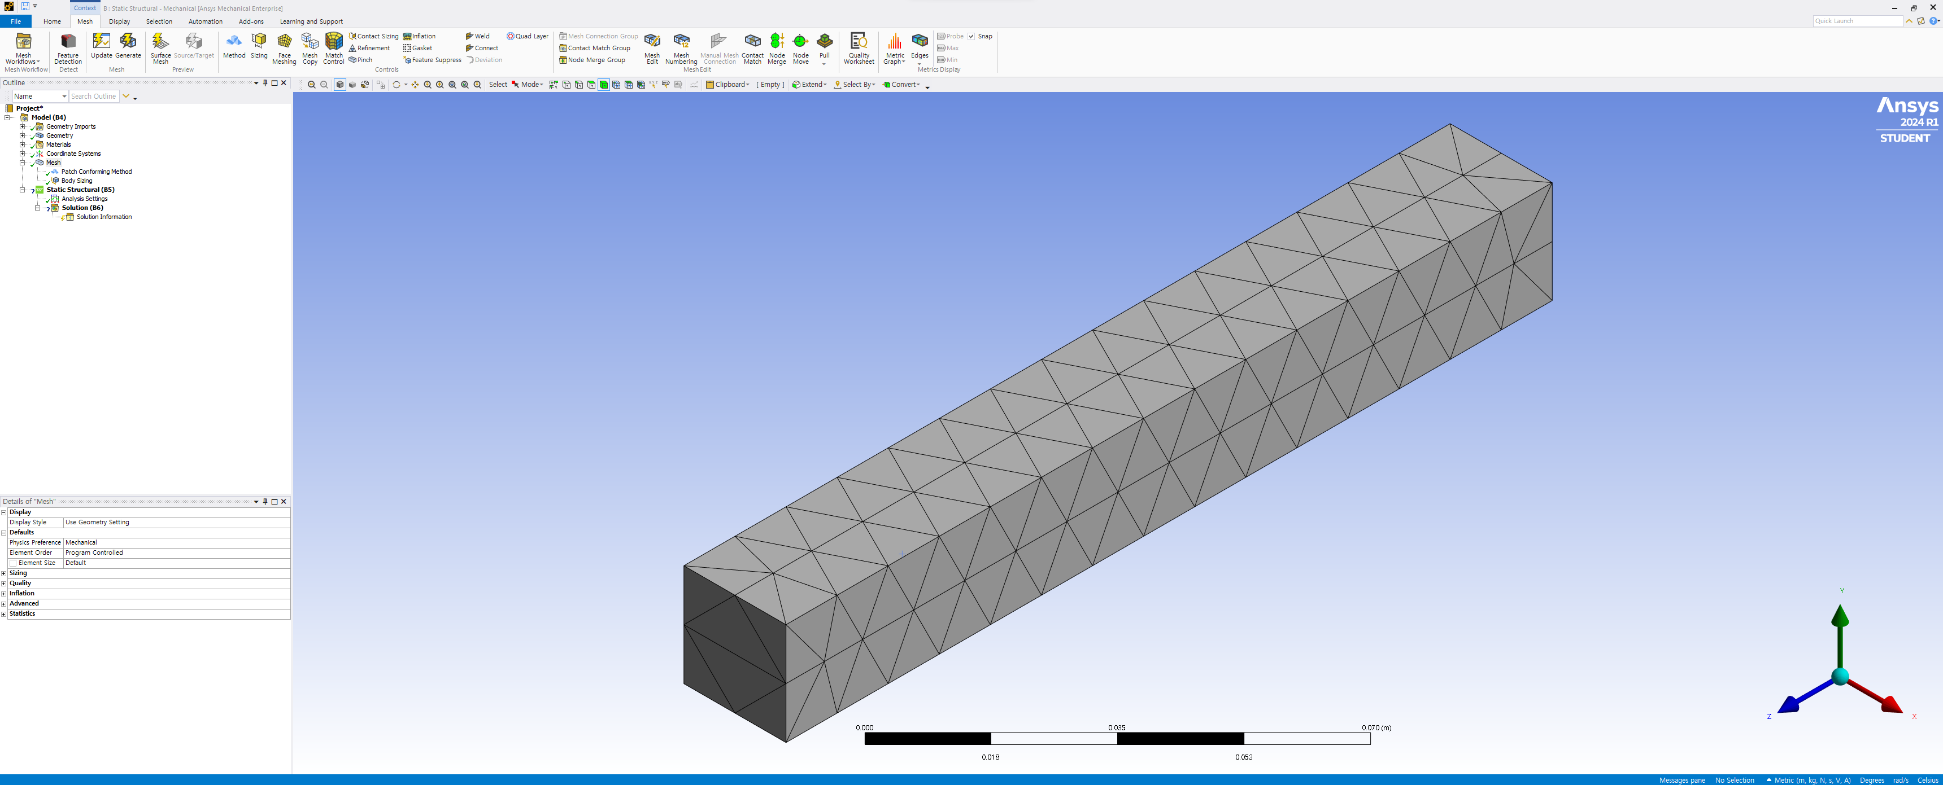
Task: Open the Mesh Edit tool
Action: [x=652, y=49]
